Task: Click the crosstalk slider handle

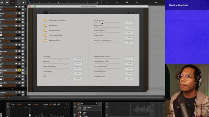Action: (59, 58)
